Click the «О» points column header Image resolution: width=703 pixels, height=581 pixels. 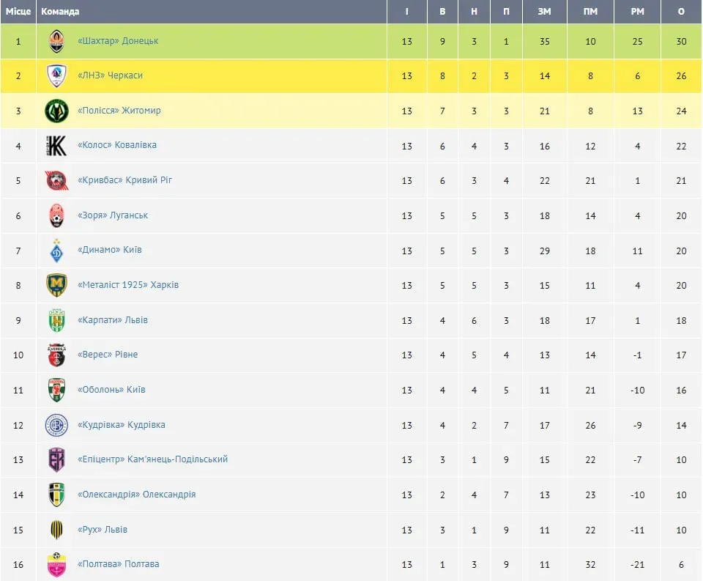681,12
